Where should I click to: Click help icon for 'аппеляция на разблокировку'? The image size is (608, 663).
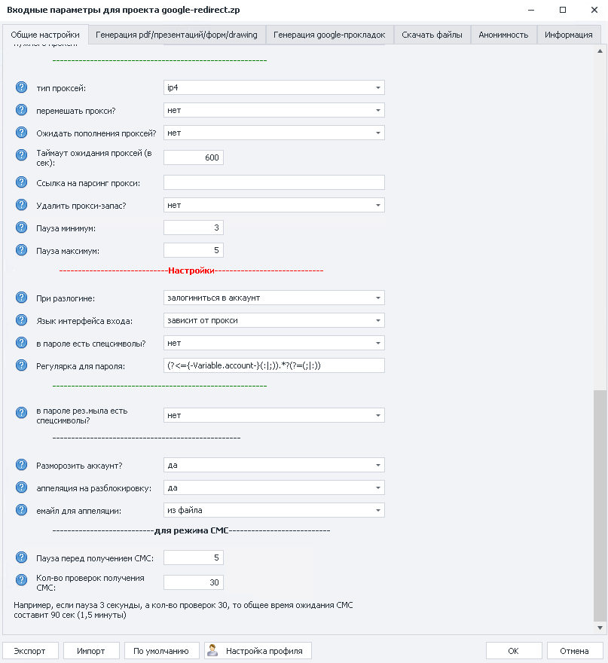(21, 487)
